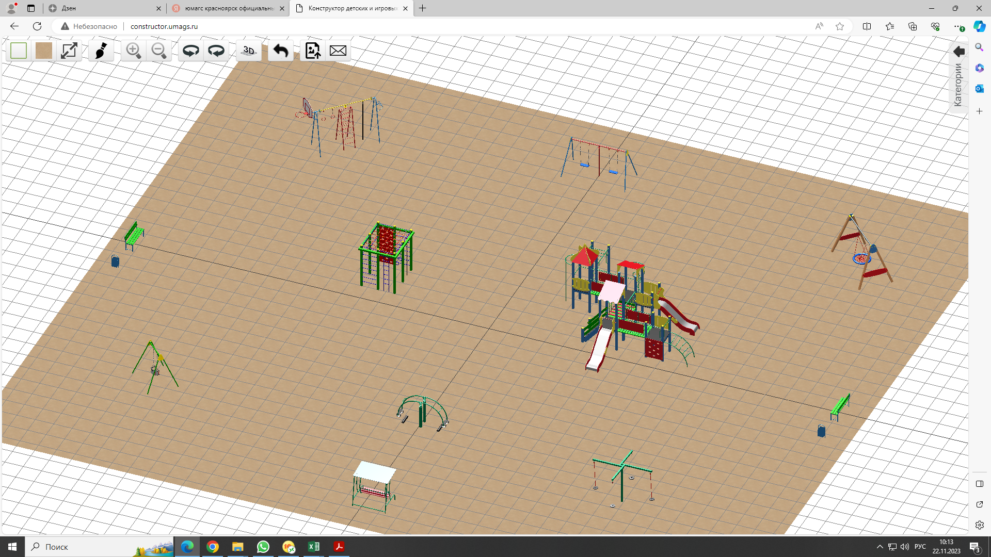
Task: Reload the constructor page
Action: coord(37,26)
